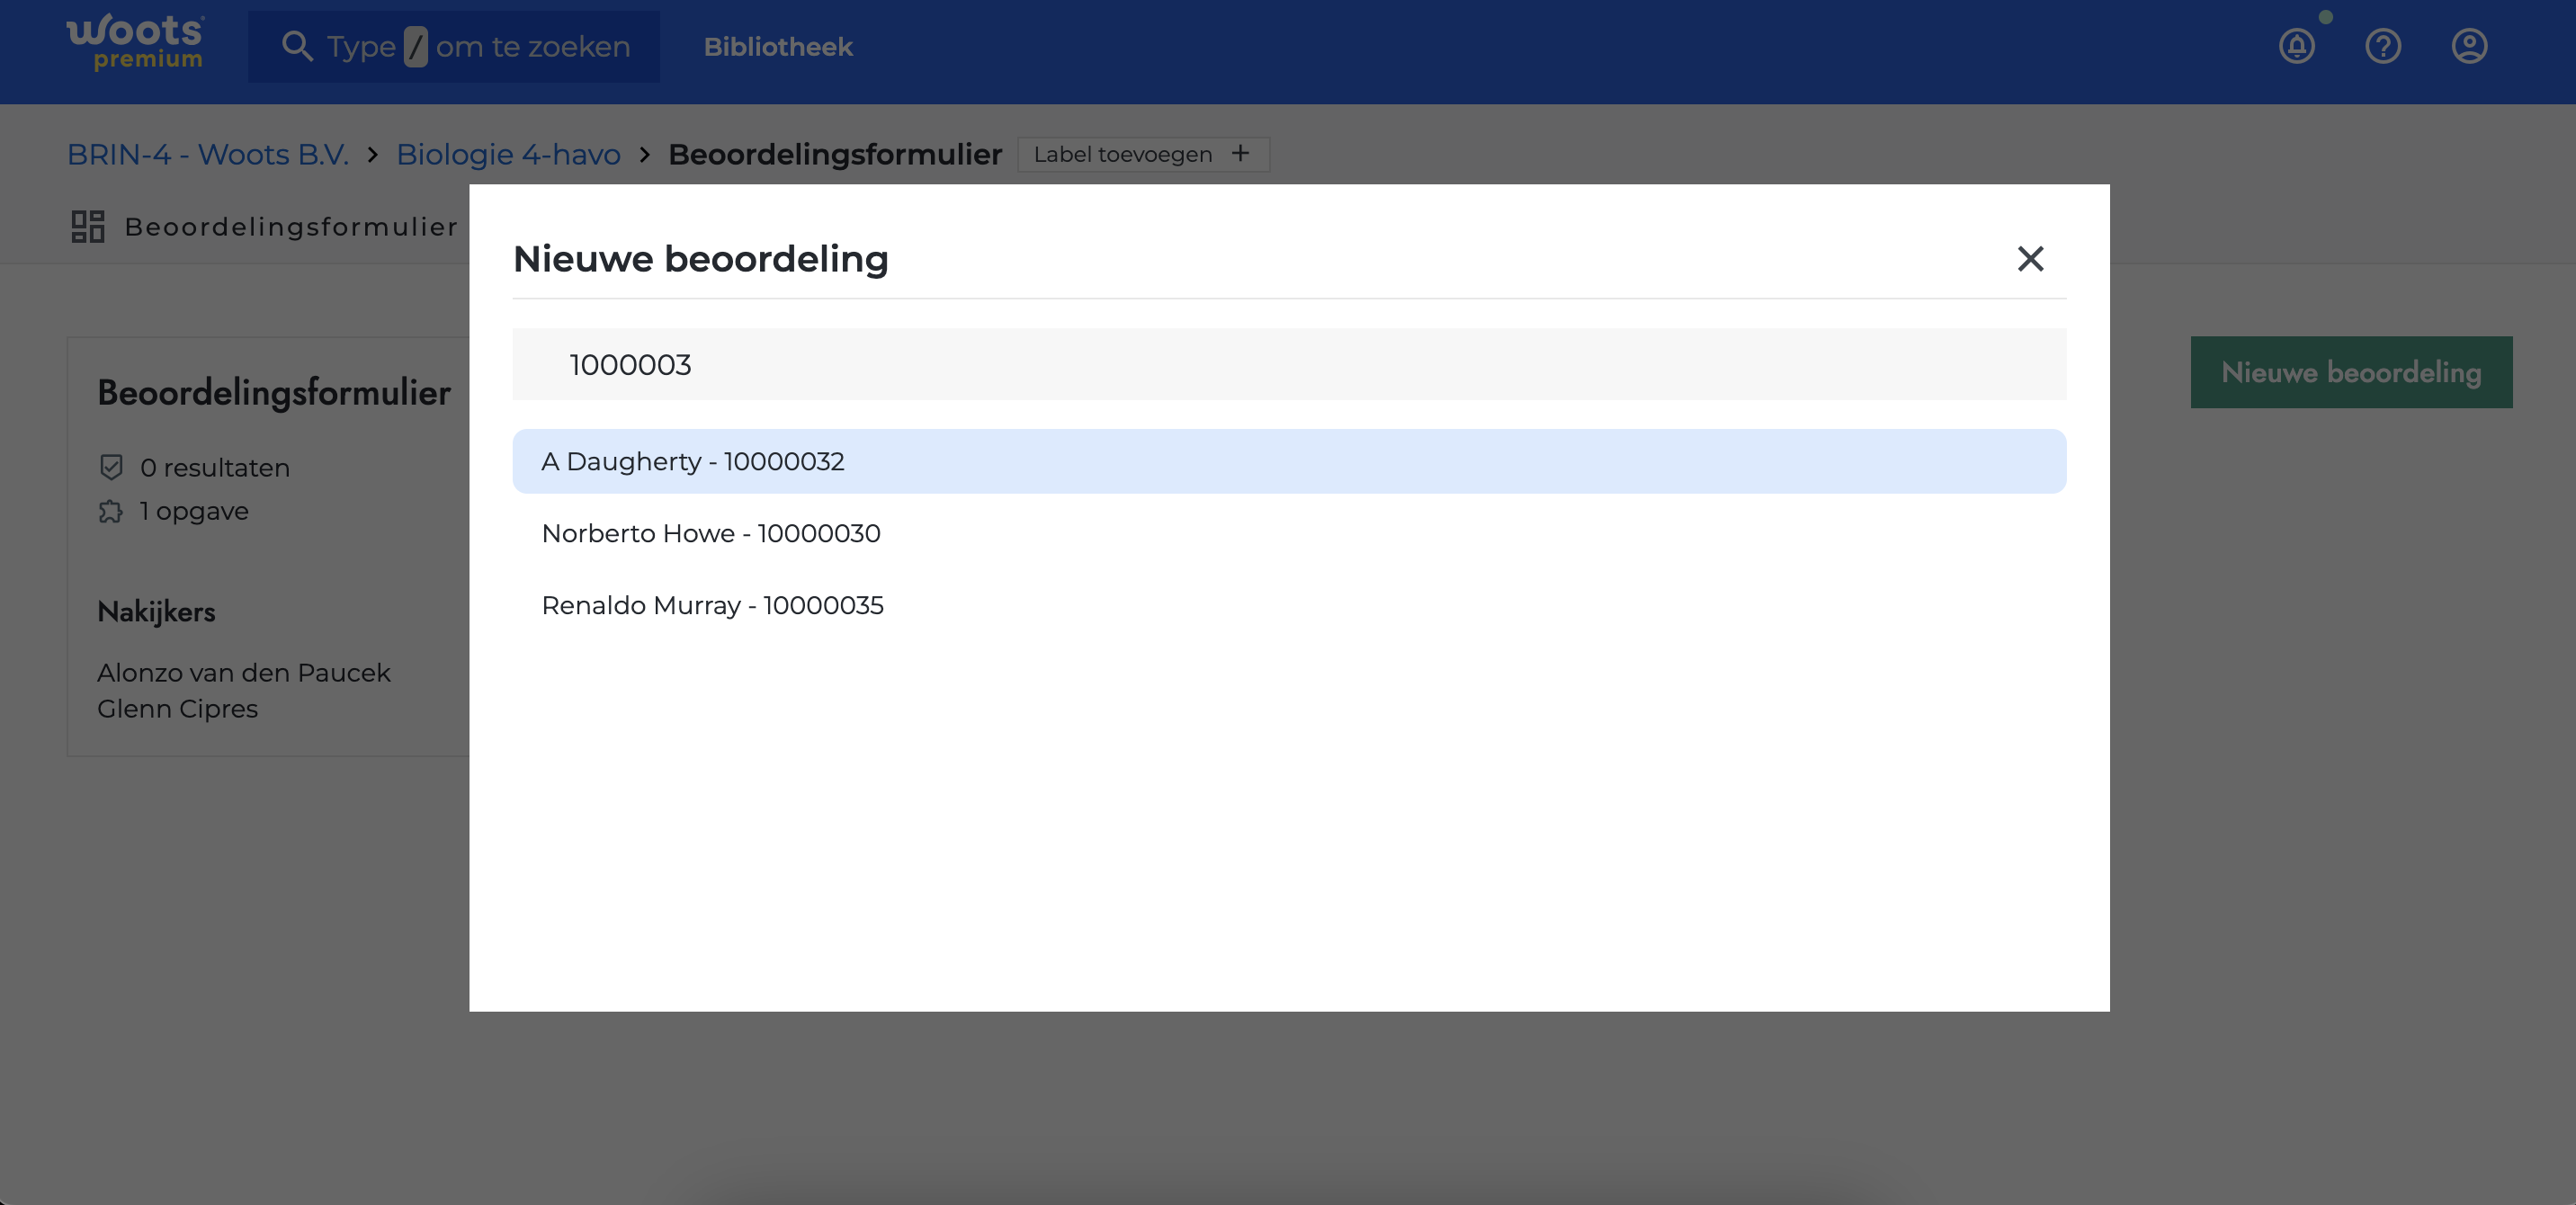
Task: Click the dashboard grid icon beside Beoordelingsformulier
Action: click(88, 226)
